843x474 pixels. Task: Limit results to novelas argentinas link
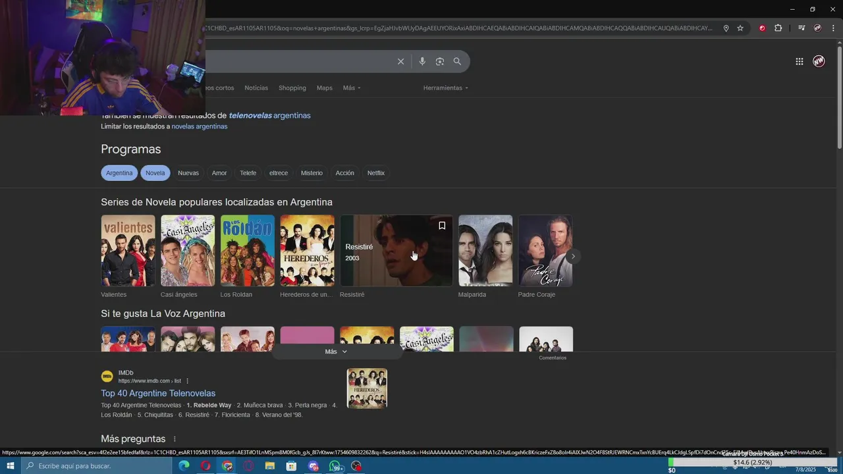[x=200, y=126]
